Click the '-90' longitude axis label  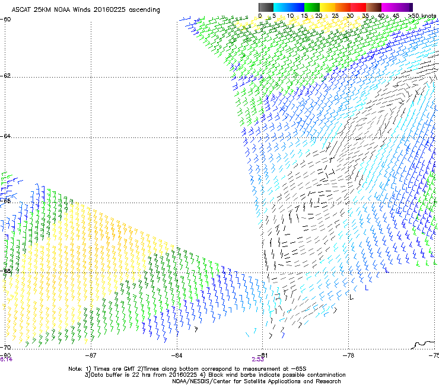(5, 355)
